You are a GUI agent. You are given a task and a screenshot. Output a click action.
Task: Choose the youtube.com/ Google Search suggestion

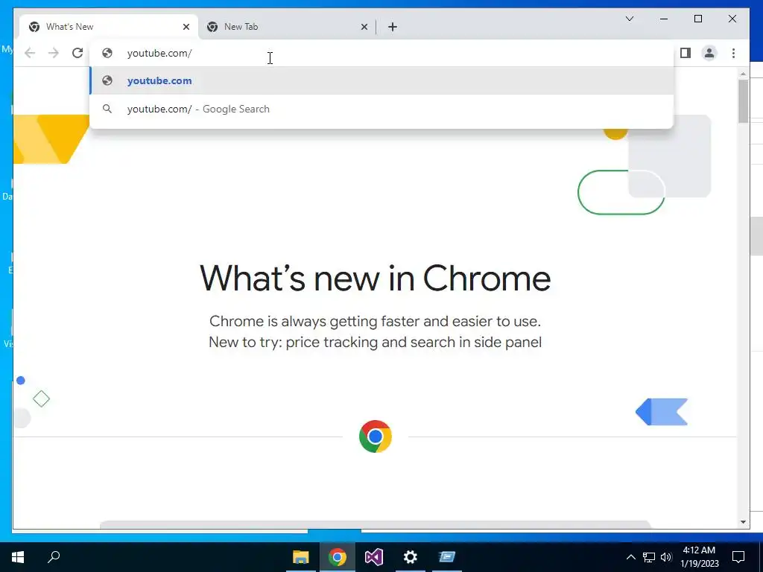click(x=382, y=109)
